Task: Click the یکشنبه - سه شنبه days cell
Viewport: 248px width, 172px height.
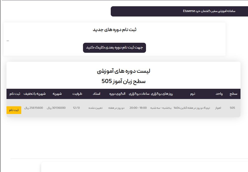Action: pyautogui.click(x=161, y=108)
